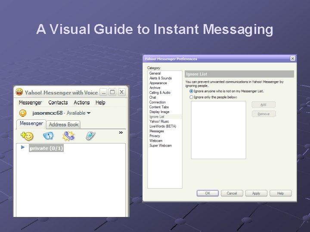Select the Connection category
The height and width of the screenshot is (232, 310).
pos(158,102)
